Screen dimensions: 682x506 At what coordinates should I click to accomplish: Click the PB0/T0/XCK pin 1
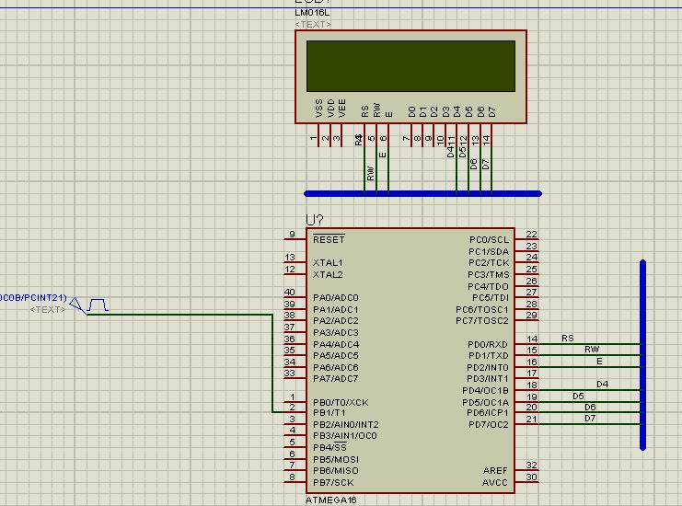(x=295, y=402)
